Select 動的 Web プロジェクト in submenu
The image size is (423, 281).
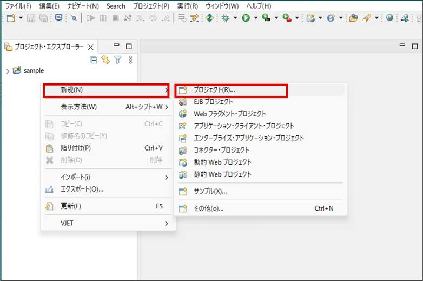coord(222,162)
